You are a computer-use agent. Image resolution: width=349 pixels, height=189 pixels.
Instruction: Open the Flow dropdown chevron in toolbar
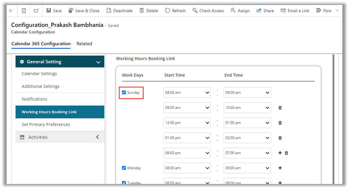pyautogui.click(x=337, y=11)
